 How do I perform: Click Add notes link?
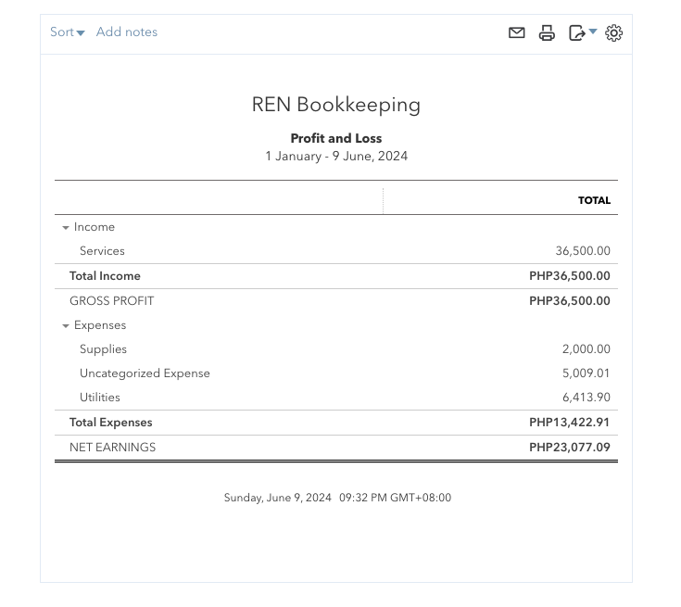pos(127,32)
